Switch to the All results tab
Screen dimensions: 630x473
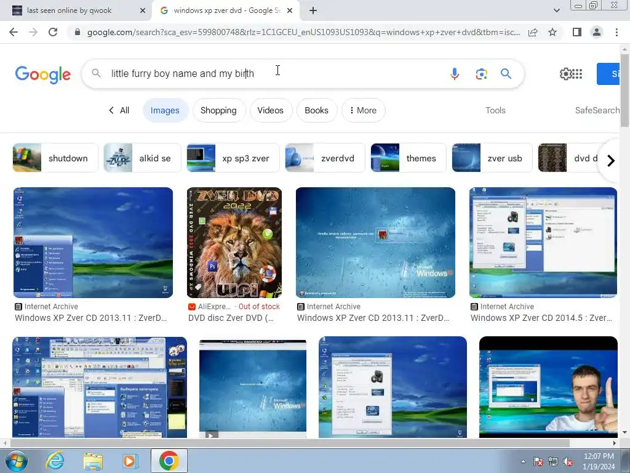click(x=119, y=110)
